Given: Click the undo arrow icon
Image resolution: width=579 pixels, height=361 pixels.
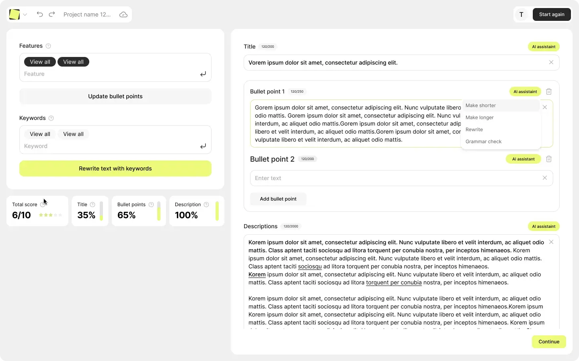Looking at the screenshot, I should [x=39, y=14].
